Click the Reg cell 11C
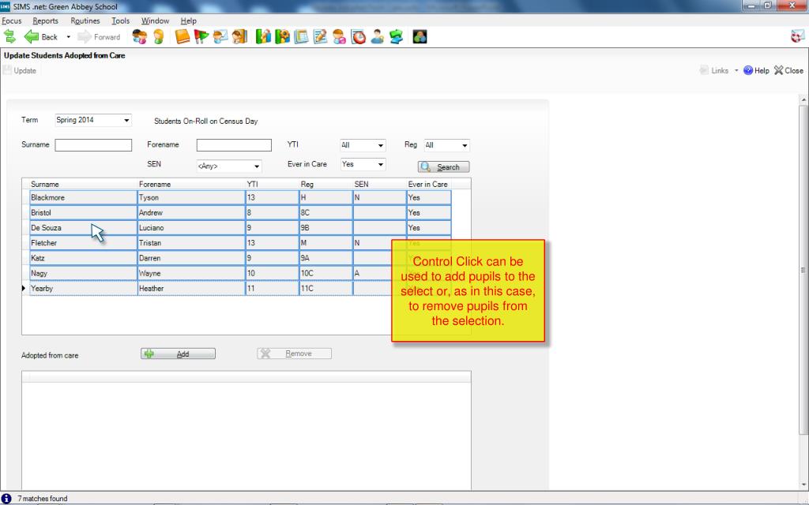 click(325, 289)
